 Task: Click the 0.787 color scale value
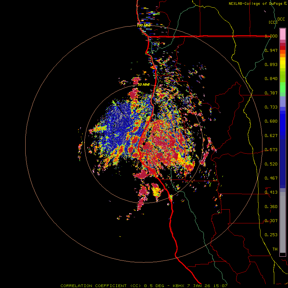271,93
